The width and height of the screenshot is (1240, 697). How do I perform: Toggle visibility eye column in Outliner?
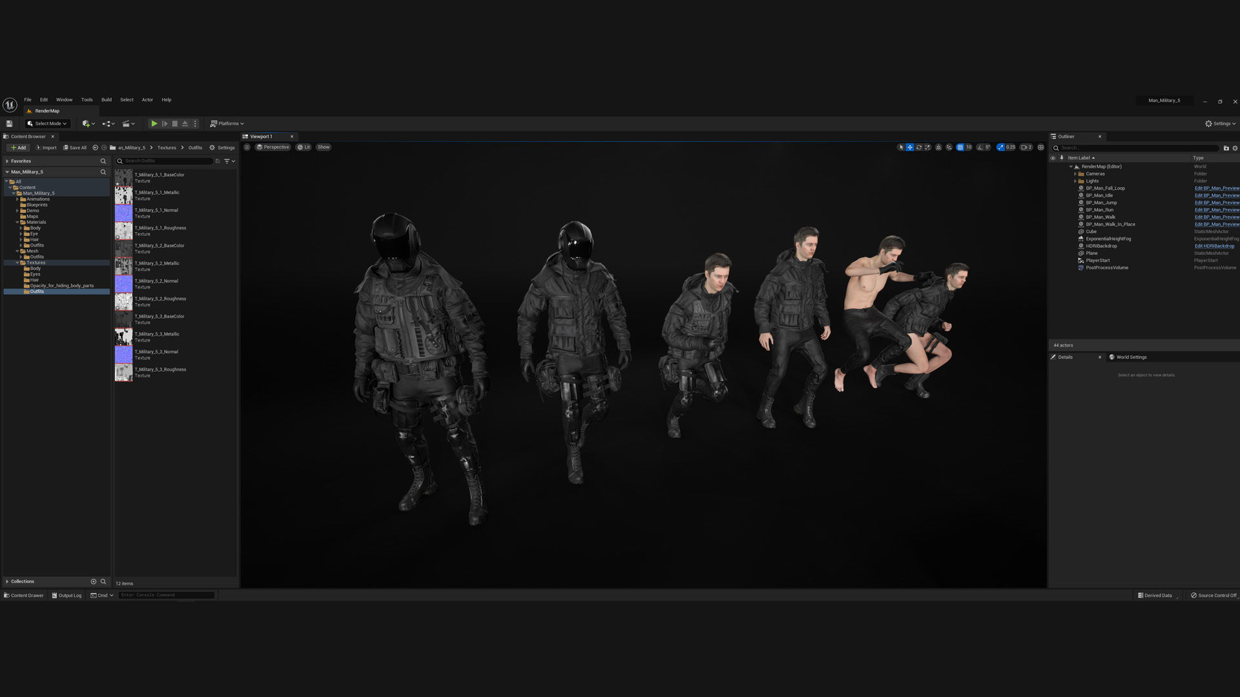[x=1053, y=157]
